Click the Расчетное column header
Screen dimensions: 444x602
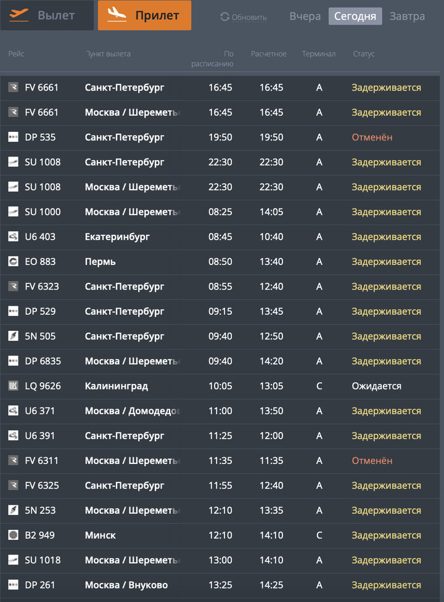pos(269,54)
